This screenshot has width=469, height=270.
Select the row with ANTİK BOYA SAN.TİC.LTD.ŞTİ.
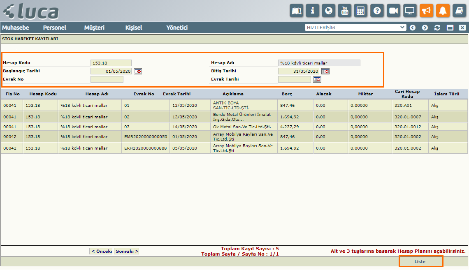coord(234,106)
